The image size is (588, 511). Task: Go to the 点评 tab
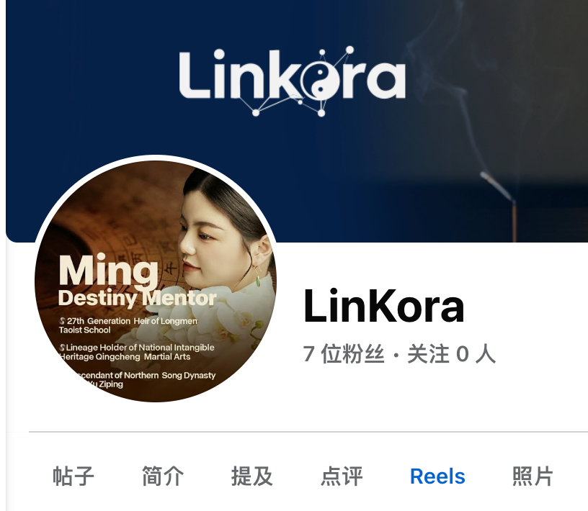click(x=342, y=476)
